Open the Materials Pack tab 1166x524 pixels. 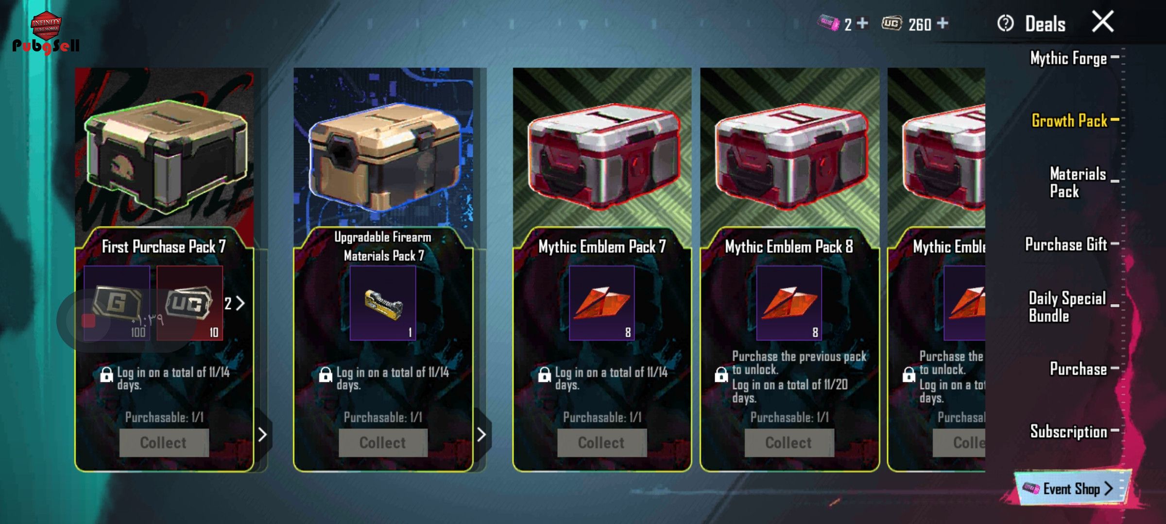tap(1078, 182)
